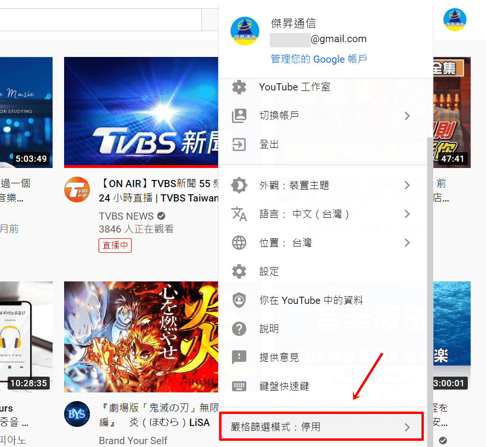Screen dimensions: 486x447
Task: Click the language translate icon
Action: coord(239,214)
